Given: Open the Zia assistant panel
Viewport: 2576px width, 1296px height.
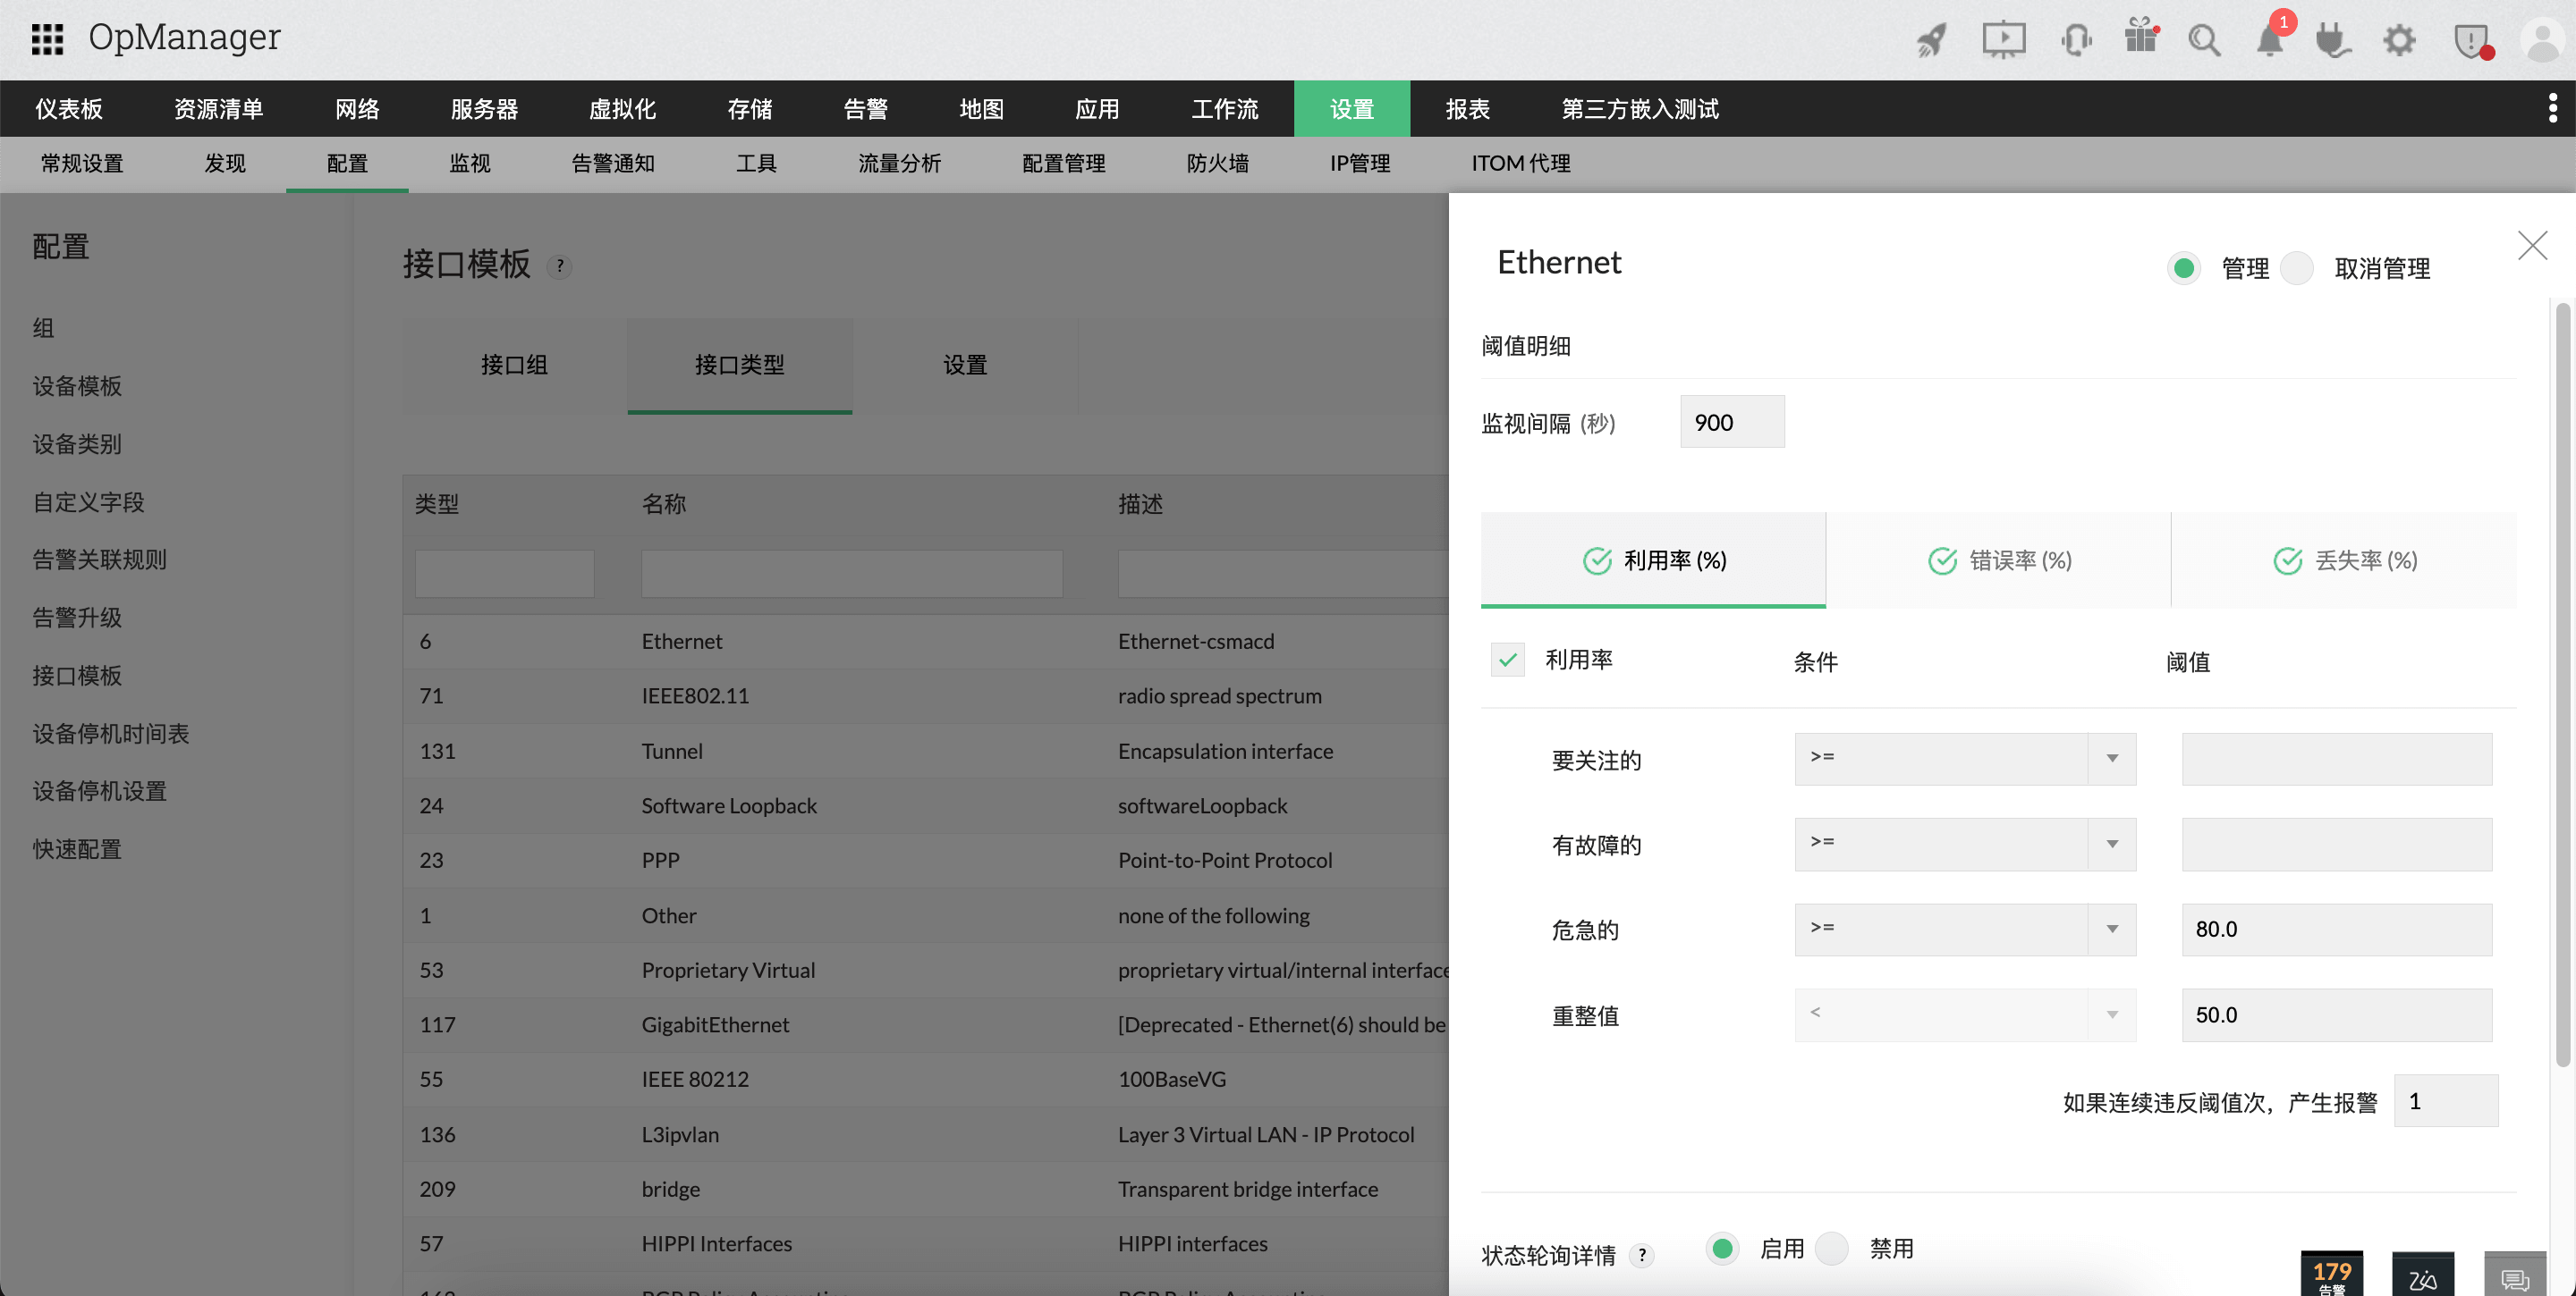Looking at the screenshot, I should pyautogui.click(x=2422, y=1276).
